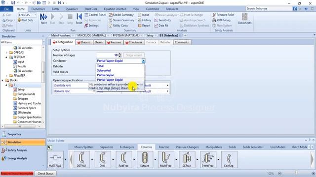The height and width of the screenshot is (177, 316).
Task: Expand the PFWATER folder
Action: click(x=6, y=75)
